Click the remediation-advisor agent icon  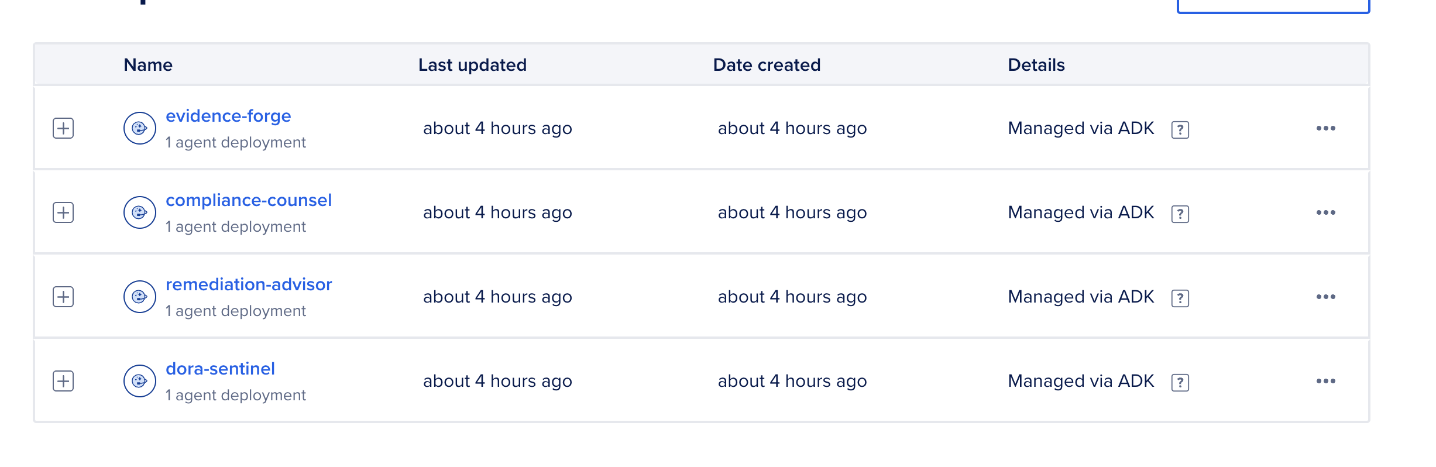pyautogui.click(x=139, y=297)
